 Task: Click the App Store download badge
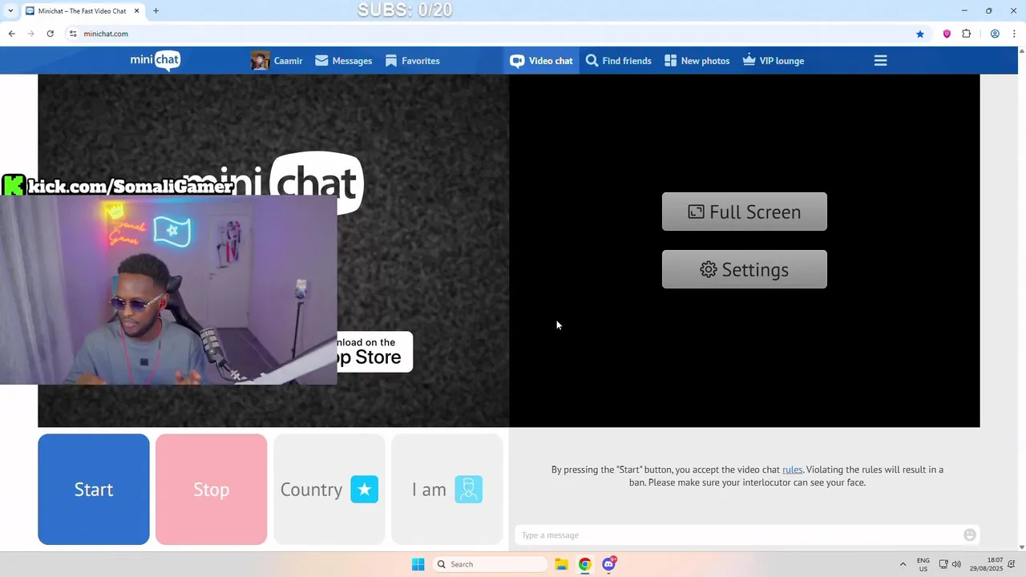tap(375, 352)
